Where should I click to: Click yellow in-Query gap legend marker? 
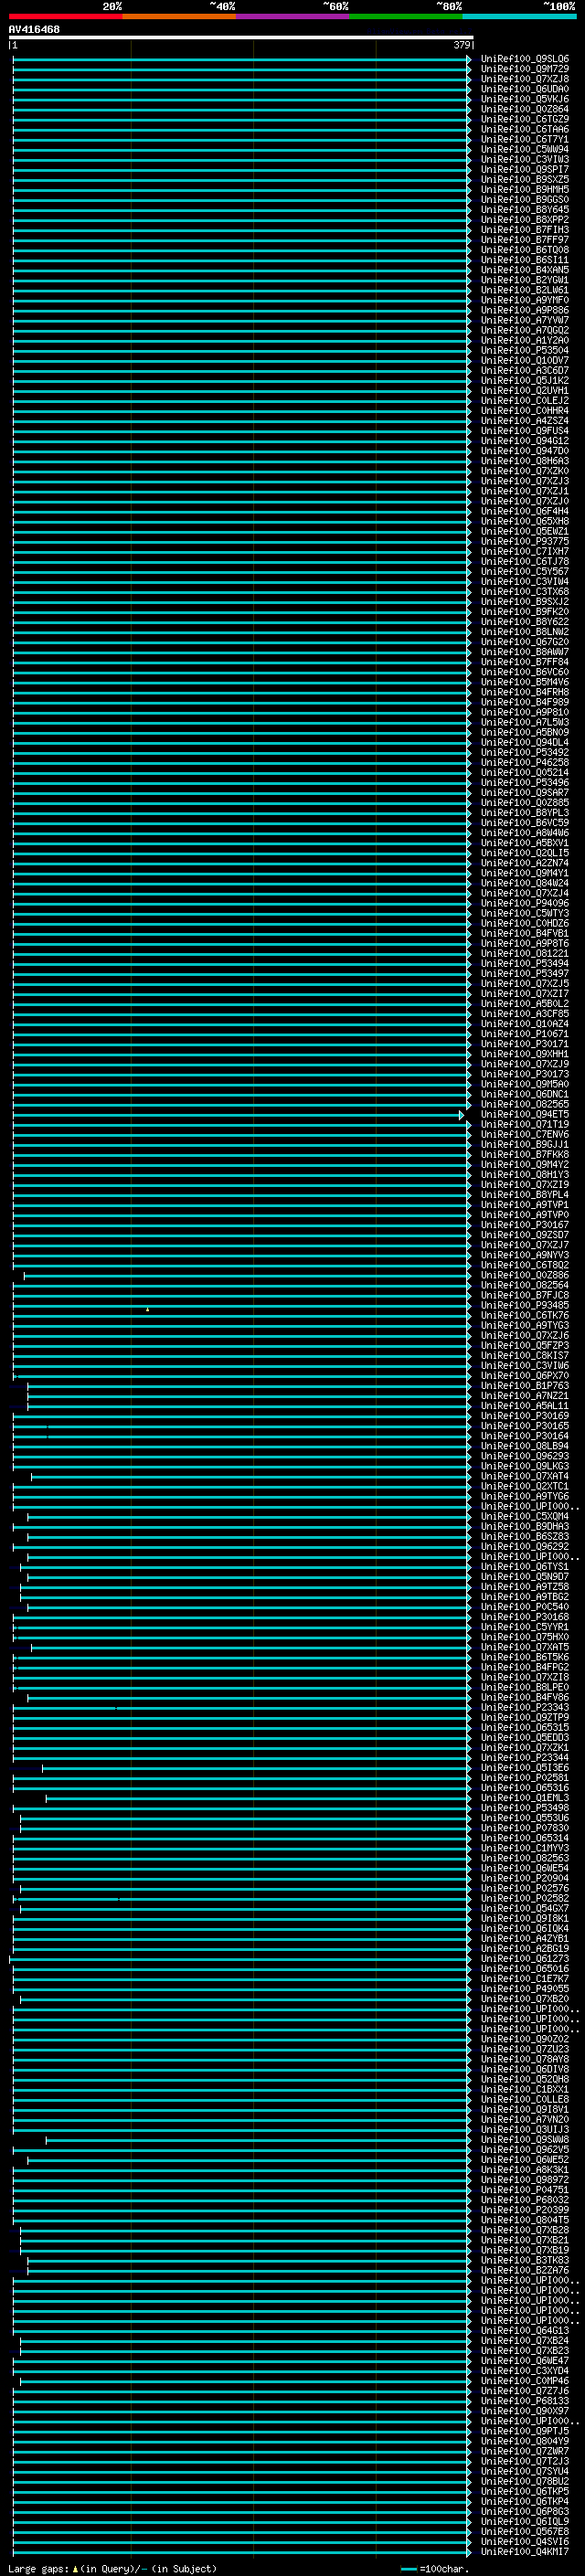[x=75, y=2569]
